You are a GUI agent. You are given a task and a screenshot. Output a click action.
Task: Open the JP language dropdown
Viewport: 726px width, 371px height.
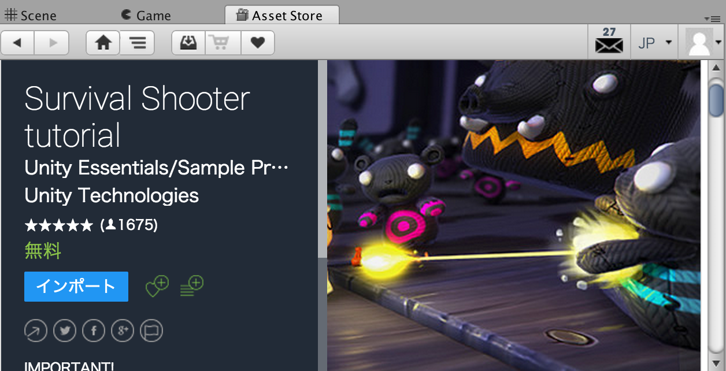(x=654, y=42)
